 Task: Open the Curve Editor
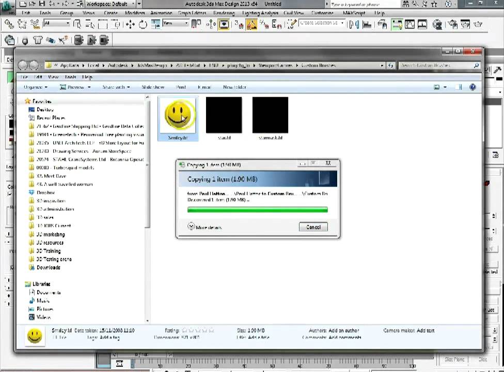click(x=410, y=24)
